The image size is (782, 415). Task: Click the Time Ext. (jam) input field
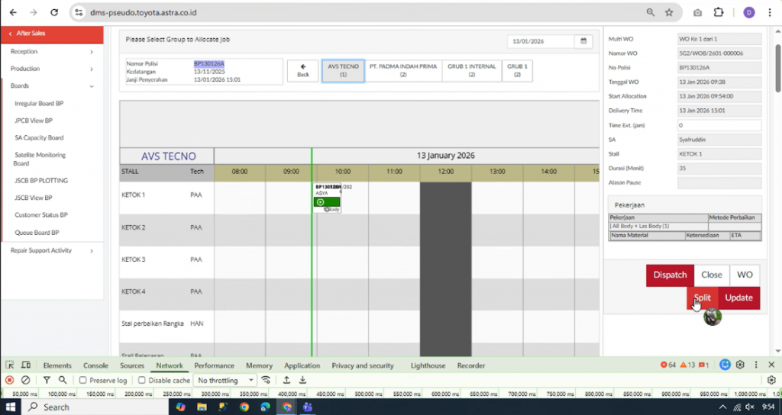(x=719, y=125)
